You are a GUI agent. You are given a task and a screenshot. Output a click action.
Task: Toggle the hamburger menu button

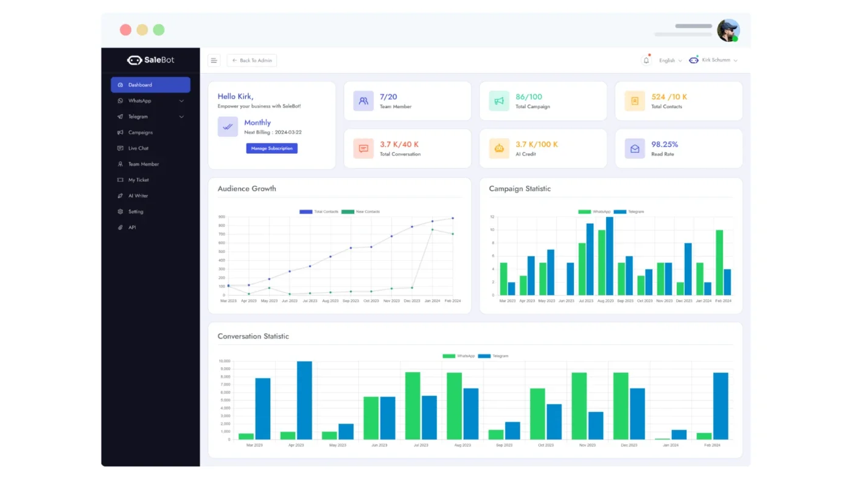pyautogui.click(x=214, y=60)
